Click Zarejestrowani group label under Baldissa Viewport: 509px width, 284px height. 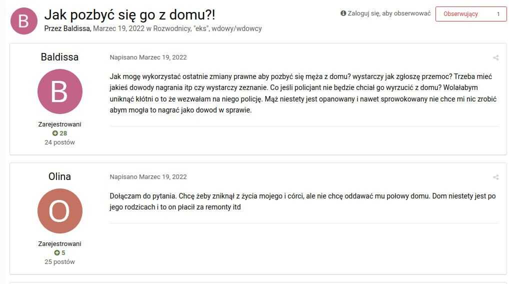pos(59,124)
